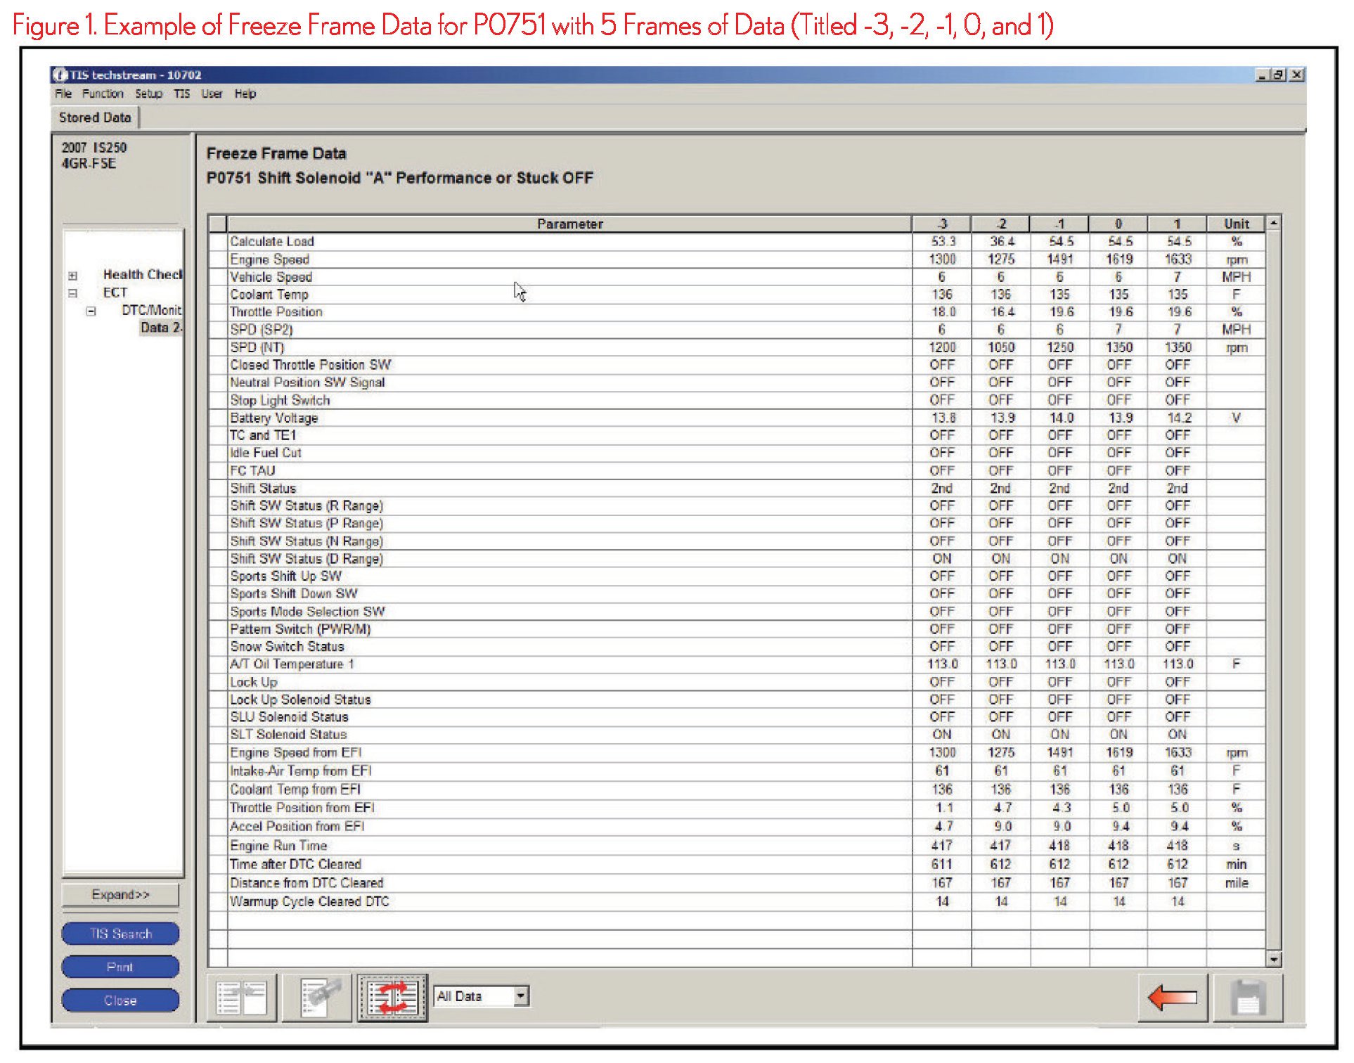
Task: Click the red arrows swap columns icon
Action: click(392, 998)
